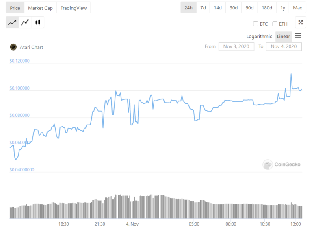
Task: Select the candlestick chart icon
Action: click(38, 22)
